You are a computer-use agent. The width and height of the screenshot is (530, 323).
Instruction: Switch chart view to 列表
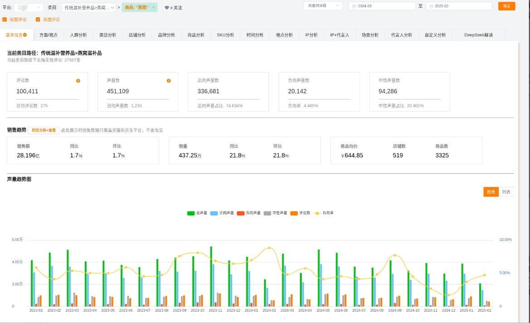tap(506, 192)
